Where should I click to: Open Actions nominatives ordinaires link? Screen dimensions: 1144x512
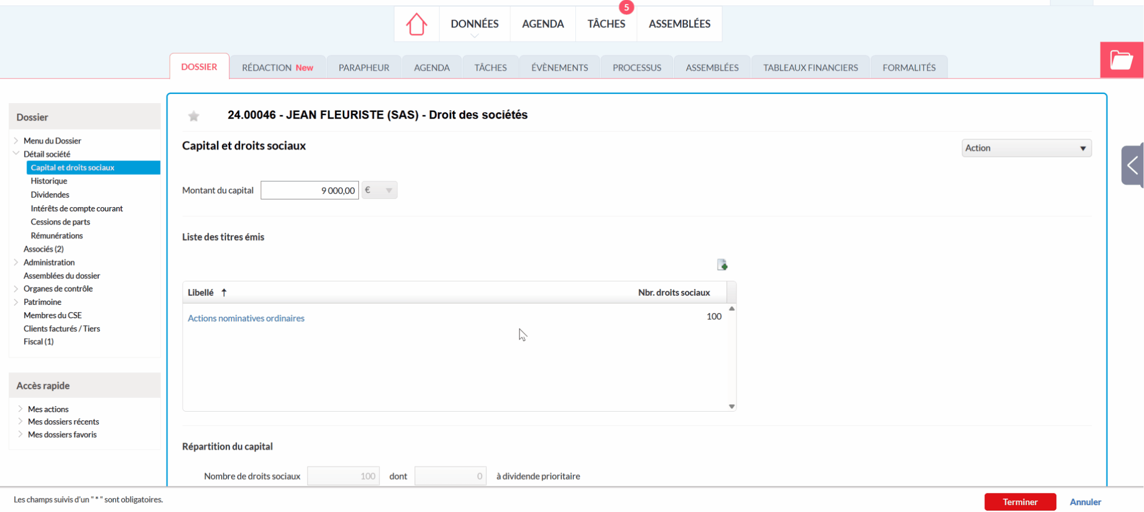246,318
